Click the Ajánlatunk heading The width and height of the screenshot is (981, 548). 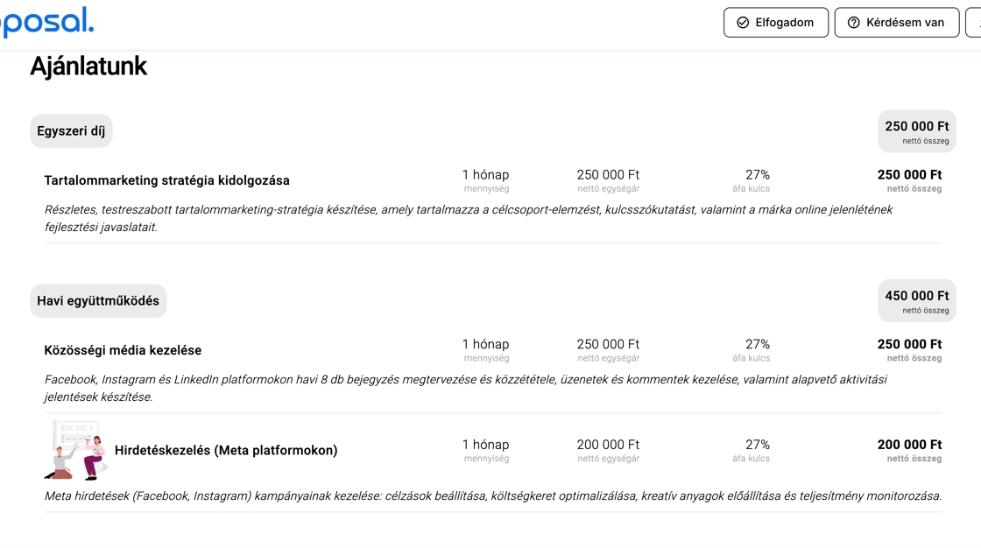coord(88,67)
